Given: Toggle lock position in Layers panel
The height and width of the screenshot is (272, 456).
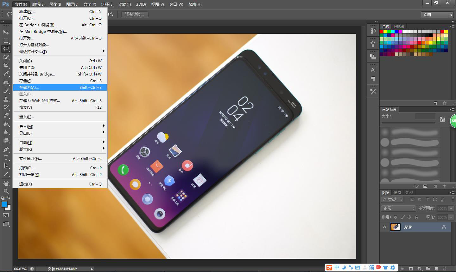Looking at the screenshot, I should 409,217.
